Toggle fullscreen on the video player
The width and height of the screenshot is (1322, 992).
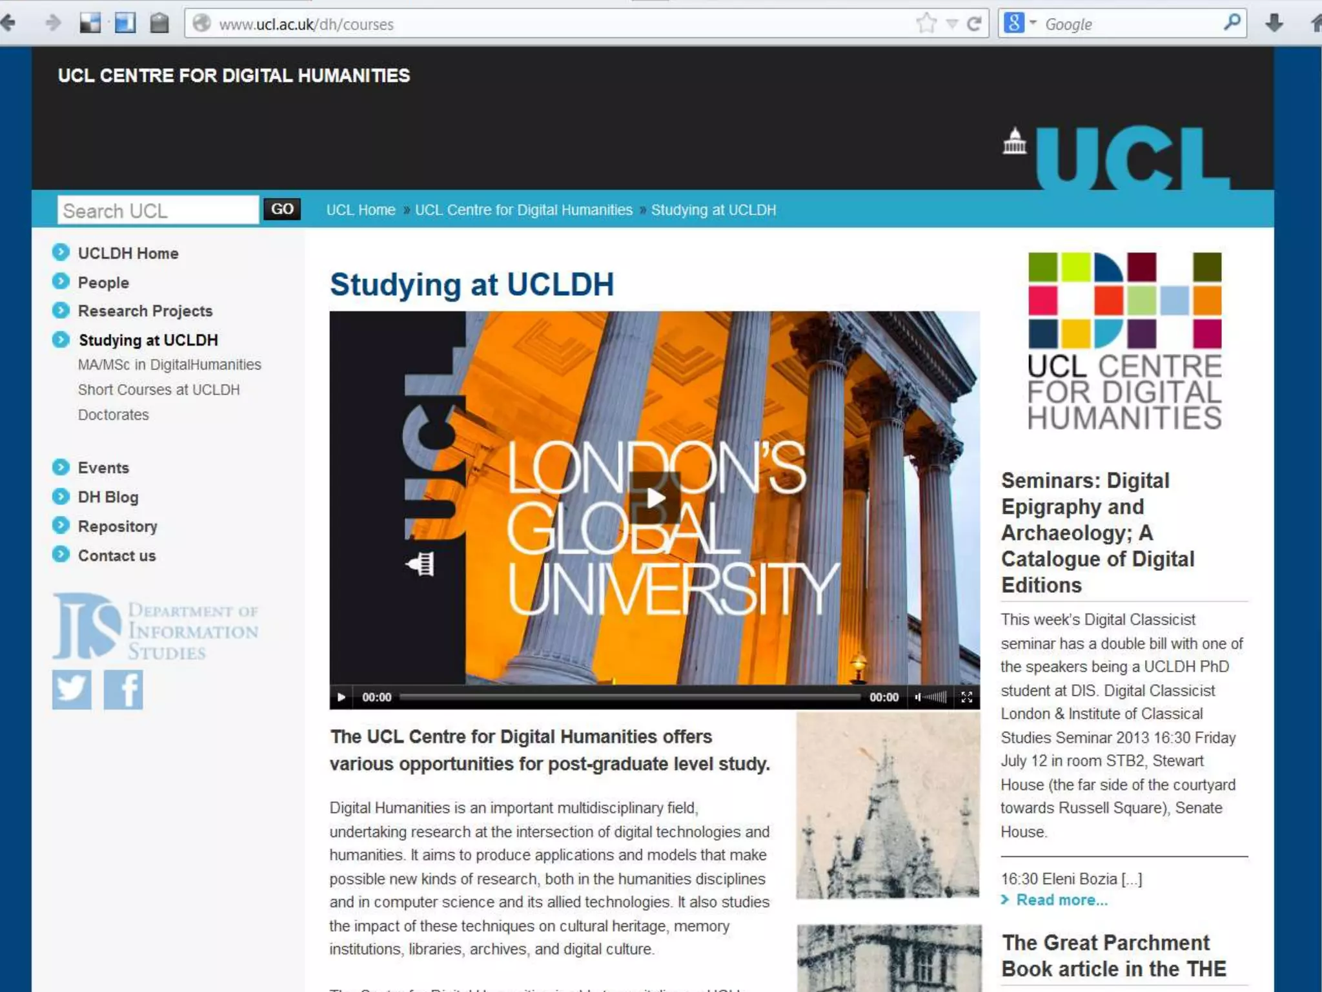(x=966, y=697)
